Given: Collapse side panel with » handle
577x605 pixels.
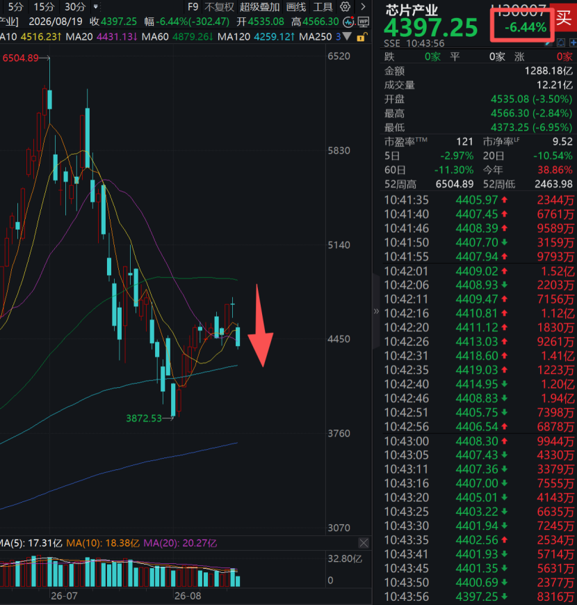Looking at the screenshot, I should pos(376,311).
